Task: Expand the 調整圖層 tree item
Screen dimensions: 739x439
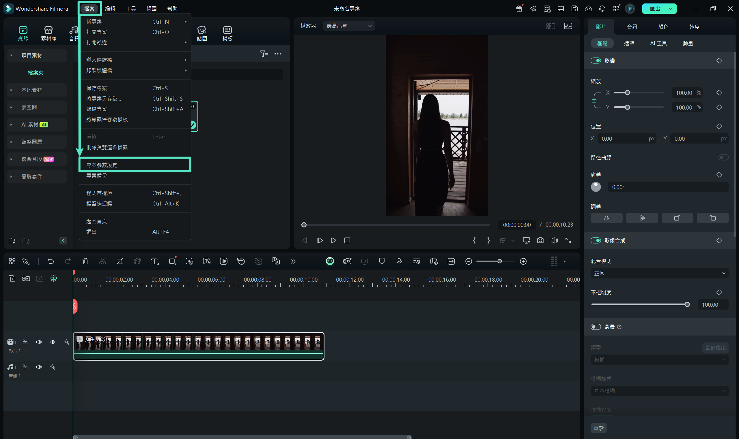Action: point(11,142)
